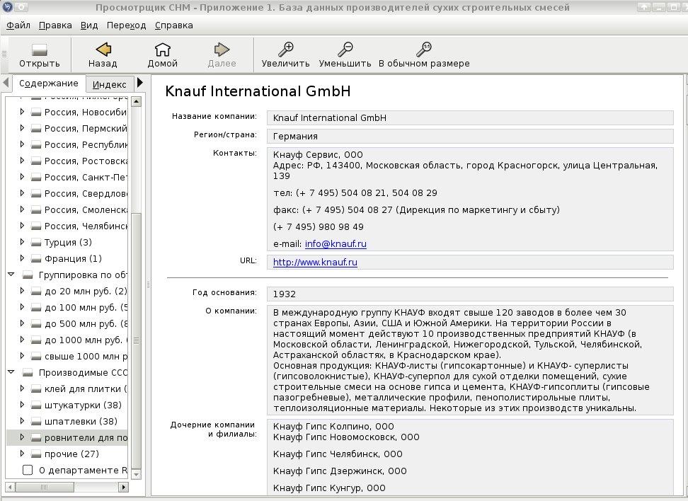This screenshot has height=501, width=688.
Task: Collapse the Группировка по об section
Action: point(11,275)
